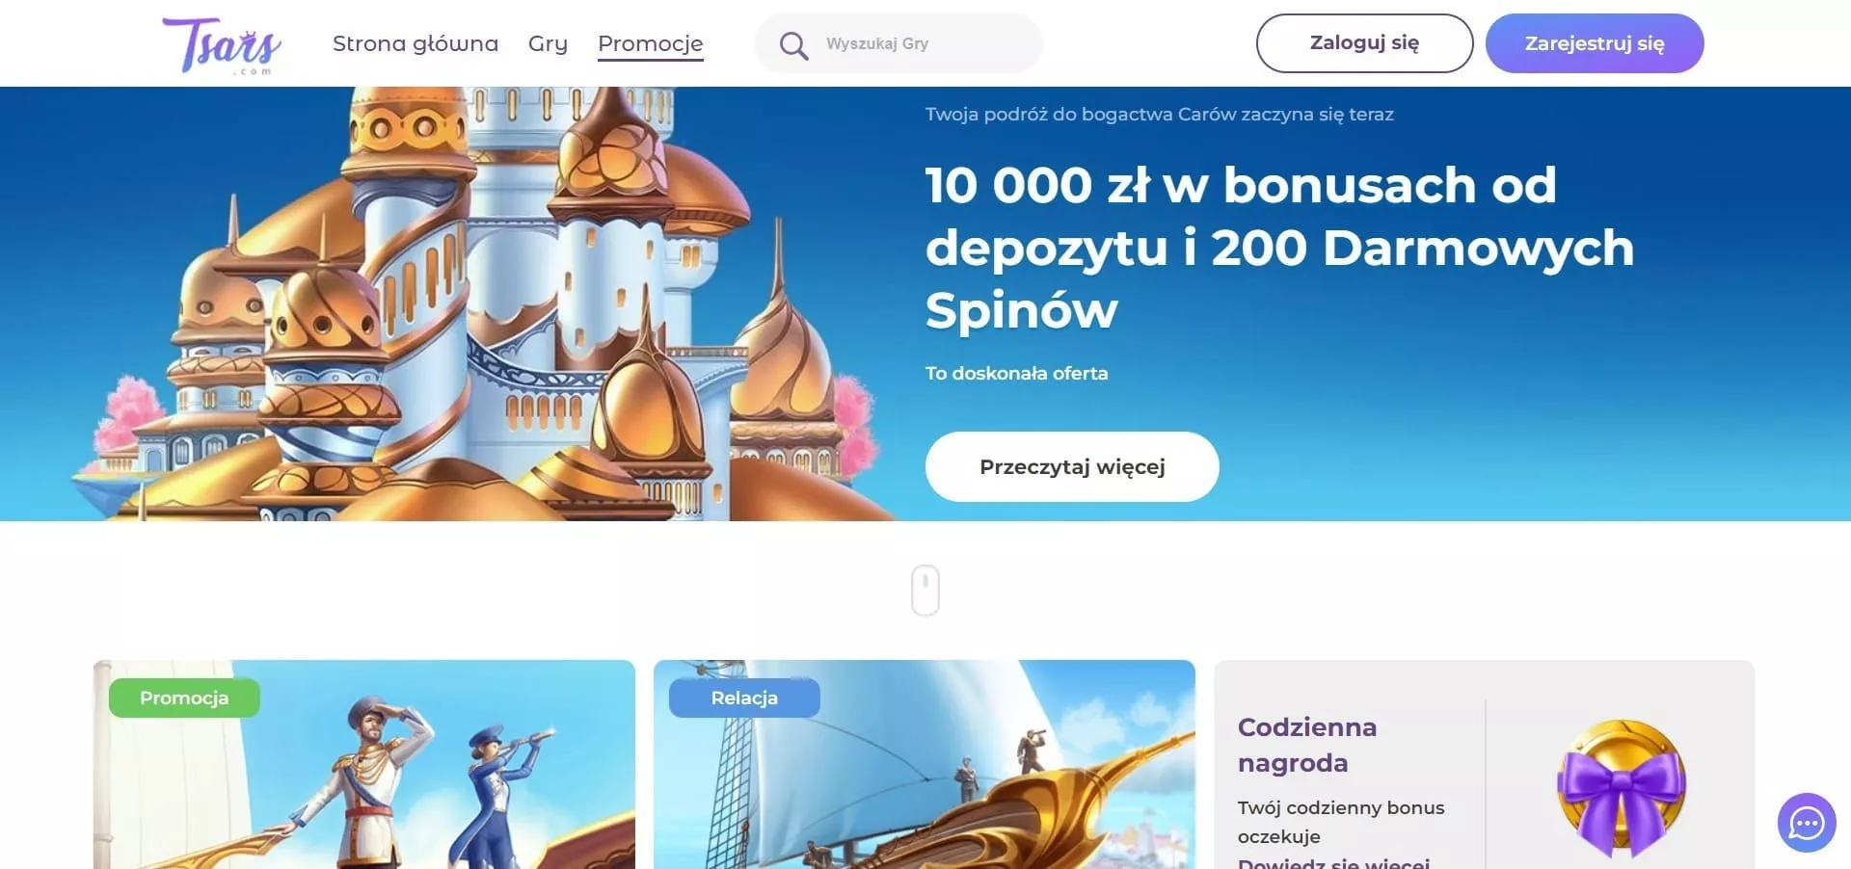The height and width of the screenshot is (869, 1851).
Task: Open the golden ship Relacja card
Action: pos(925,765)
